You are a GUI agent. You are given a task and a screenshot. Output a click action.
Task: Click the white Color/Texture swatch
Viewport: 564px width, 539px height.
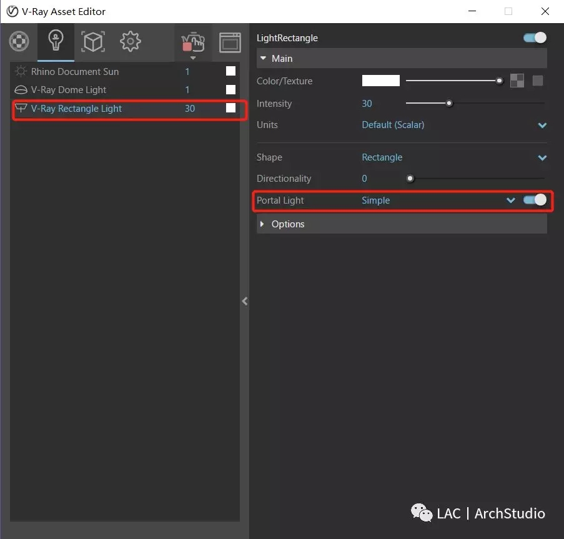pyautogui.click(x=380, y=81)
